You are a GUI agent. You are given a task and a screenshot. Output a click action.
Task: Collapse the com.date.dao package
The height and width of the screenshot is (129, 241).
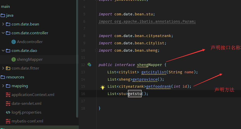point(3,50)
